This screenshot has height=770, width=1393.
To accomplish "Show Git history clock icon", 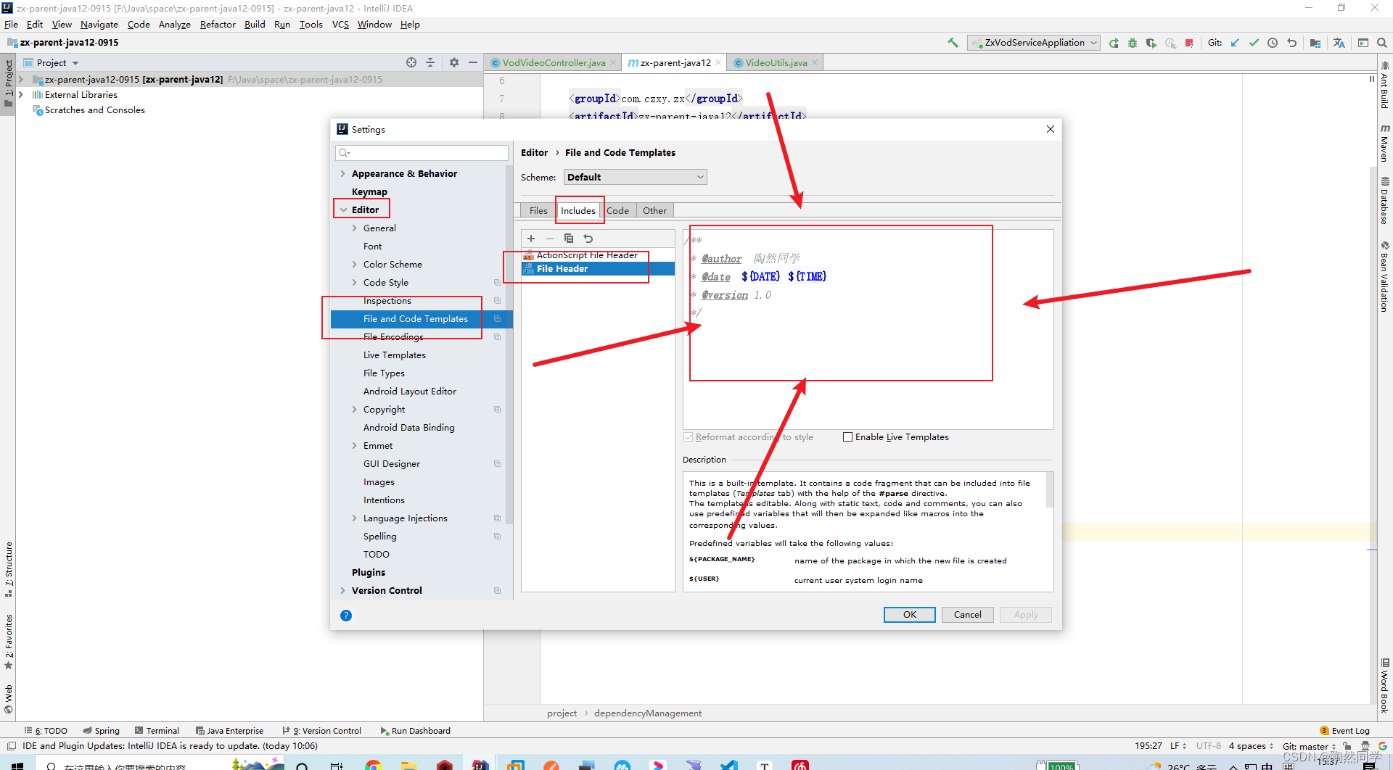I will click(1273, 43).
